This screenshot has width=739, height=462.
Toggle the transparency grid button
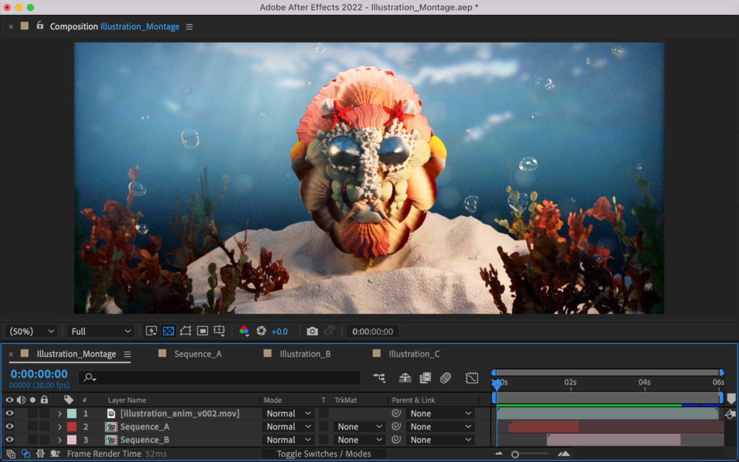168,331
